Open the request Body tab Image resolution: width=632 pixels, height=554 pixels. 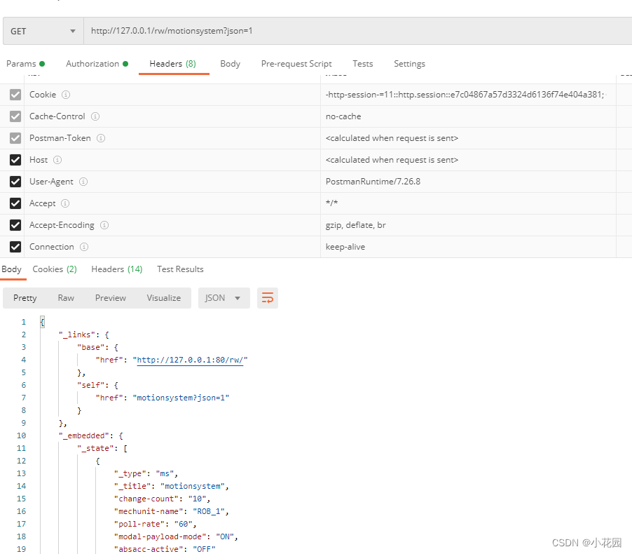point(230,64)
